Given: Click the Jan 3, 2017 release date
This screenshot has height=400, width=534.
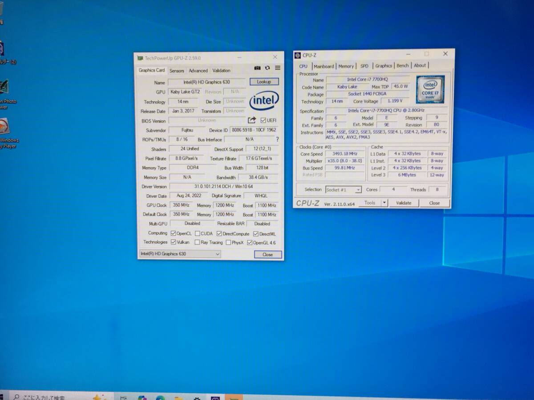Looking at the screenshot, I should click(x=183, y=111).
